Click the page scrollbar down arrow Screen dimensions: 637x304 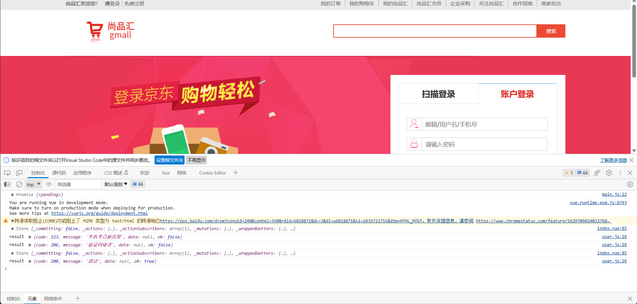(634, 151)
